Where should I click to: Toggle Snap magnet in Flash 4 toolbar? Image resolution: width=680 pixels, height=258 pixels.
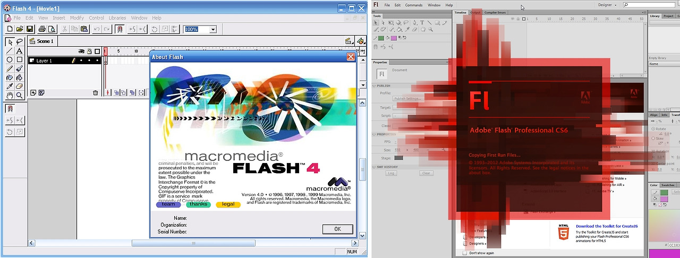pos(120,29)
